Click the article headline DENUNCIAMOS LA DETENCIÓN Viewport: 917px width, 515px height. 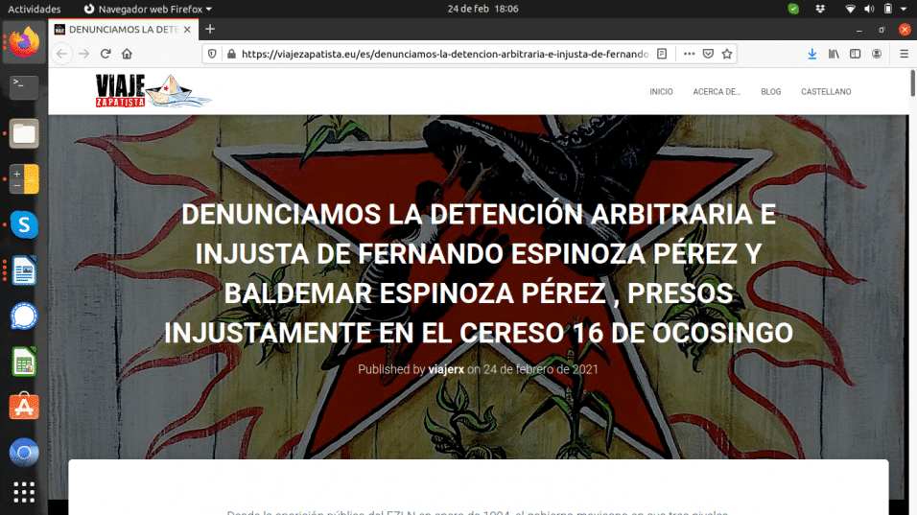point(479,273)
